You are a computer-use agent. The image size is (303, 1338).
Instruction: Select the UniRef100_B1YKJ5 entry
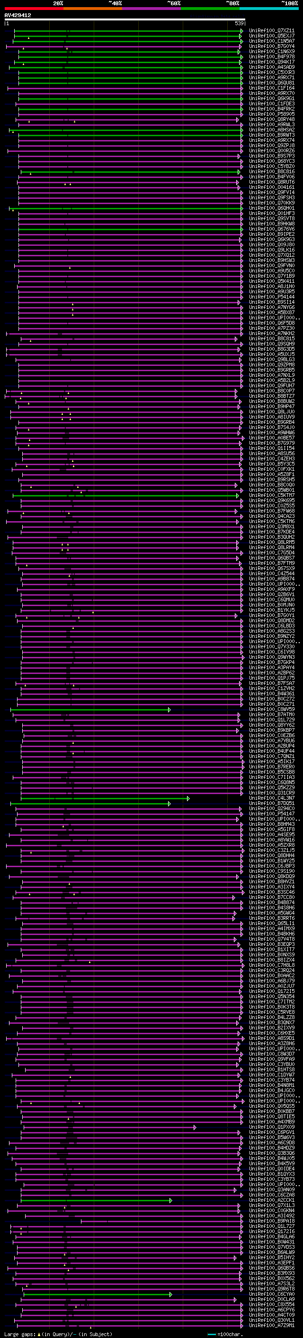pyautogui.click(x=272, y=610)
